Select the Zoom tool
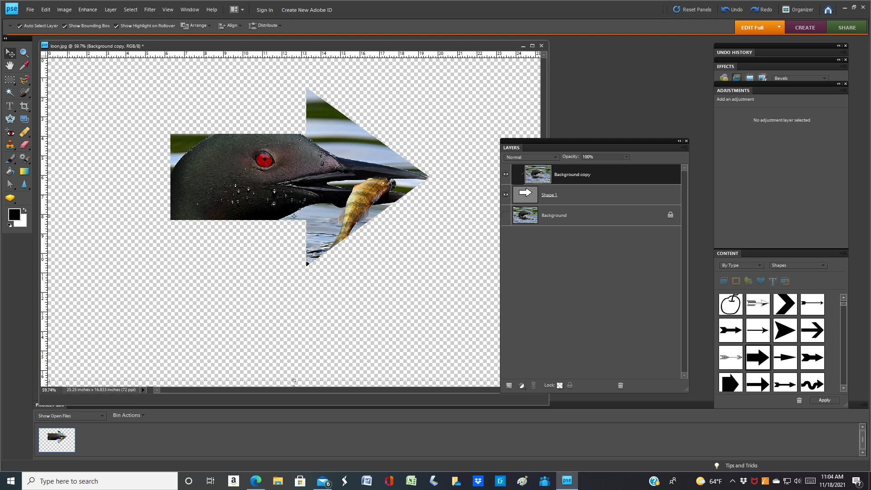 coord(24,53)
